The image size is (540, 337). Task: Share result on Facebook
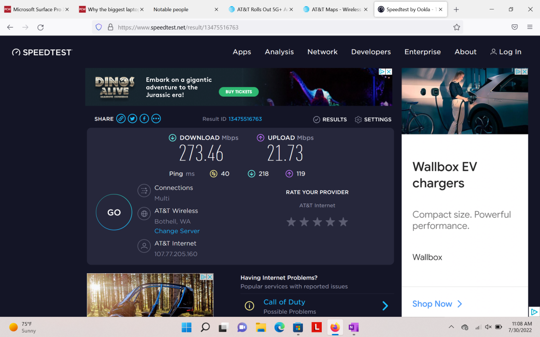pos(144,119)
